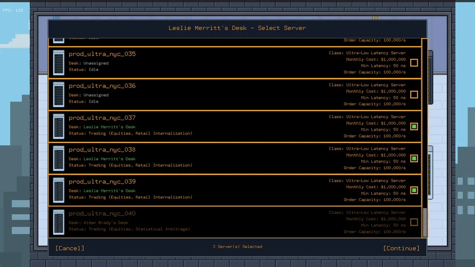
Task: Confirm selection with the Continue button
Action: 401,248
